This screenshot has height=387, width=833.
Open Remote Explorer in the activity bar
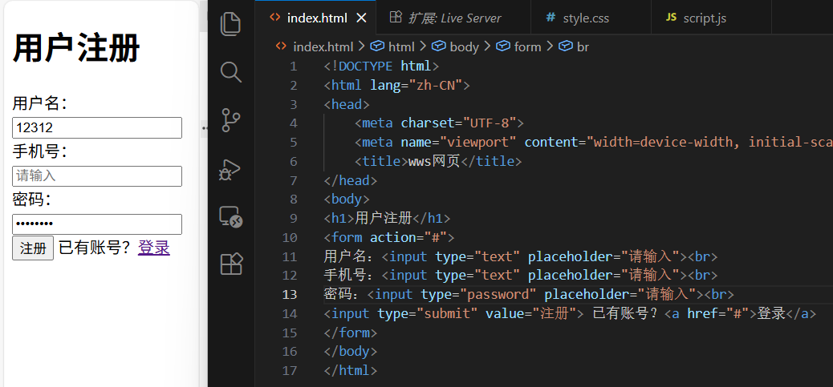pos(230,216)
